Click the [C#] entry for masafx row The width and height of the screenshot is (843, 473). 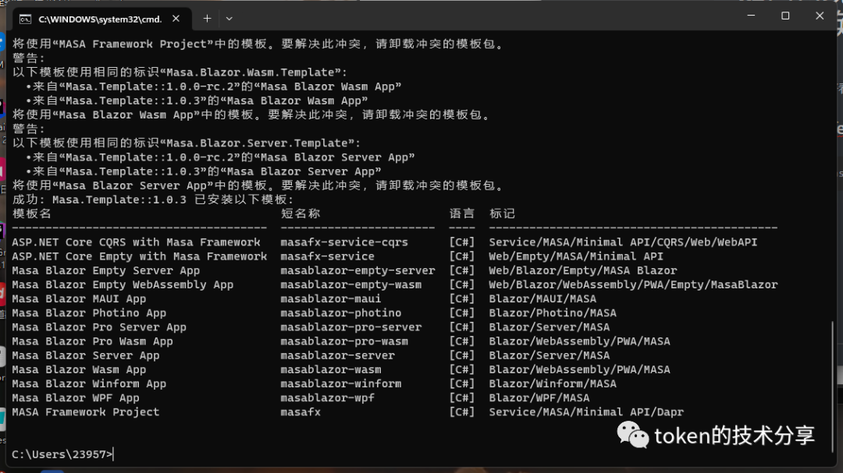pyautogui.click(x=462, y=411)
